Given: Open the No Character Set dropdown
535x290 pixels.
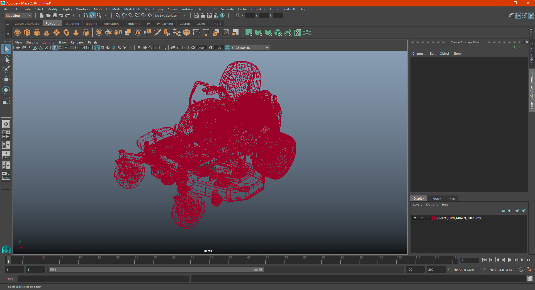Looking at the screenshot, I should pyautogui.click(x=502, y=270).
